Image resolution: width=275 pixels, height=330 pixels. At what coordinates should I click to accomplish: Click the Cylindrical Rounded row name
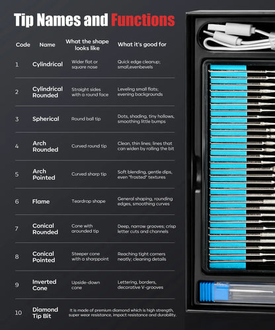[x=48, y=92]
